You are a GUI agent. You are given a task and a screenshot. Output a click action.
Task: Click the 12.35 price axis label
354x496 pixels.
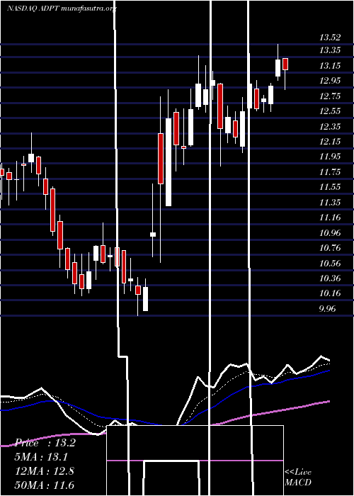330,127
